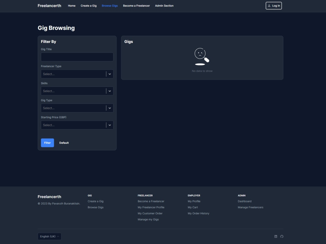The width and height of the screenshot is (326, 244).
Task: Click the chevron arrow of Gig Type
Action: click(110, 108)
